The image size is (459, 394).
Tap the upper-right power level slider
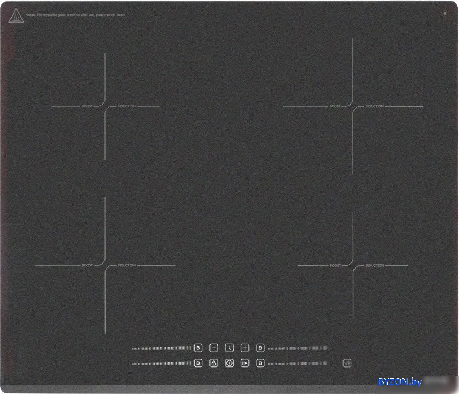coord(297,348)
